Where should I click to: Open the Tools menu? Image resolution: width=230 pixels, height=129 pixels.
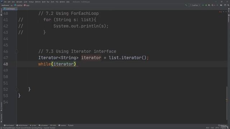(x=52, y=2)
